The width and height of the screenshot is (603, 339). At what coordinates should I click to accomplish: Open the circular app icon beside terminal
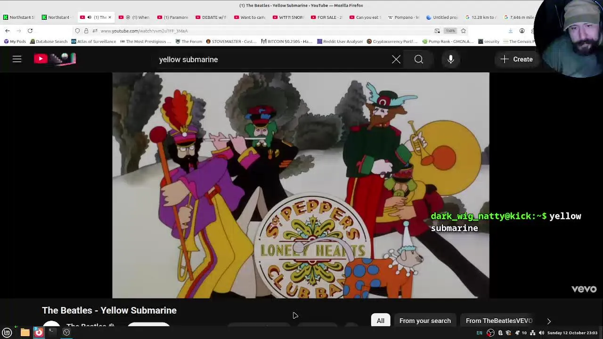coord(66,332)
